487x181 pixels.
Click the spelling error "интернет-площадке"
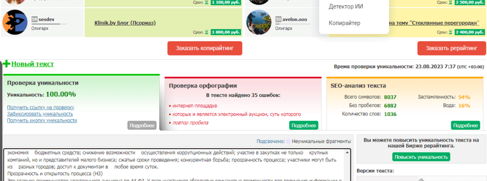coord(195,105)
